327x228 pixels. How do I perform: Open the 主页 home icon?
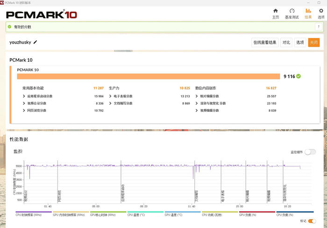[x=275, y=11]
